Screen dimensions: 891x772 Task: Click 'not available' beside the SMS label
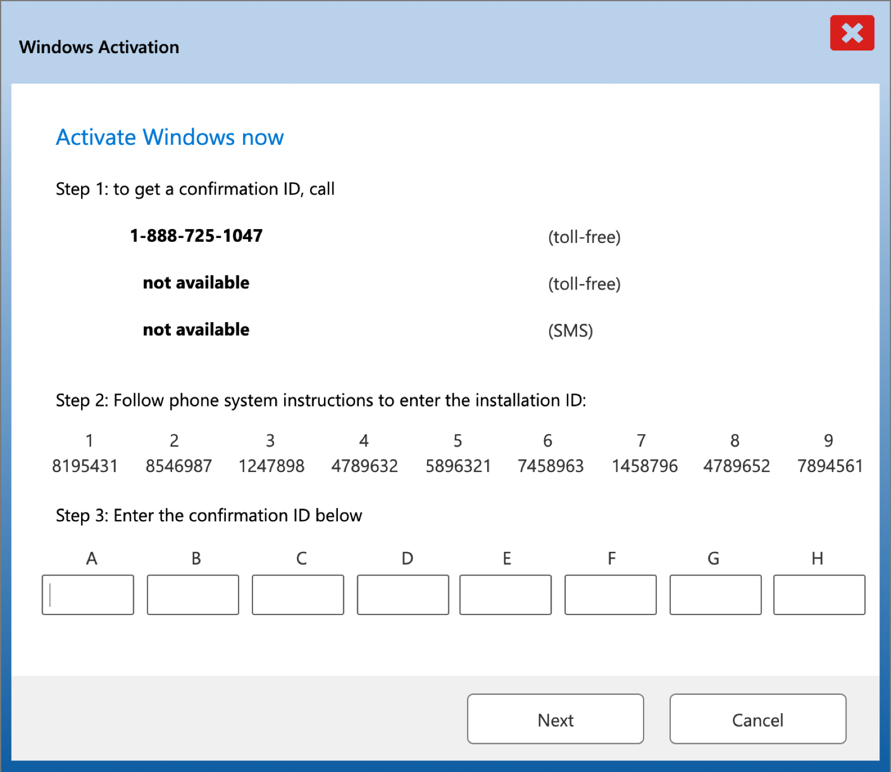pyautogui.click(x=196, y=329)
